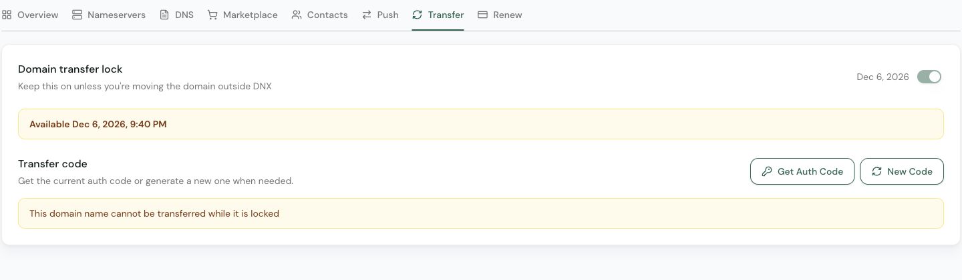Image resolution: width=962 pixels, height=280 pixels.
Task: Click the 'Domain transfer lock' heading
Action: pyautogui.click(x=70, y=69)
